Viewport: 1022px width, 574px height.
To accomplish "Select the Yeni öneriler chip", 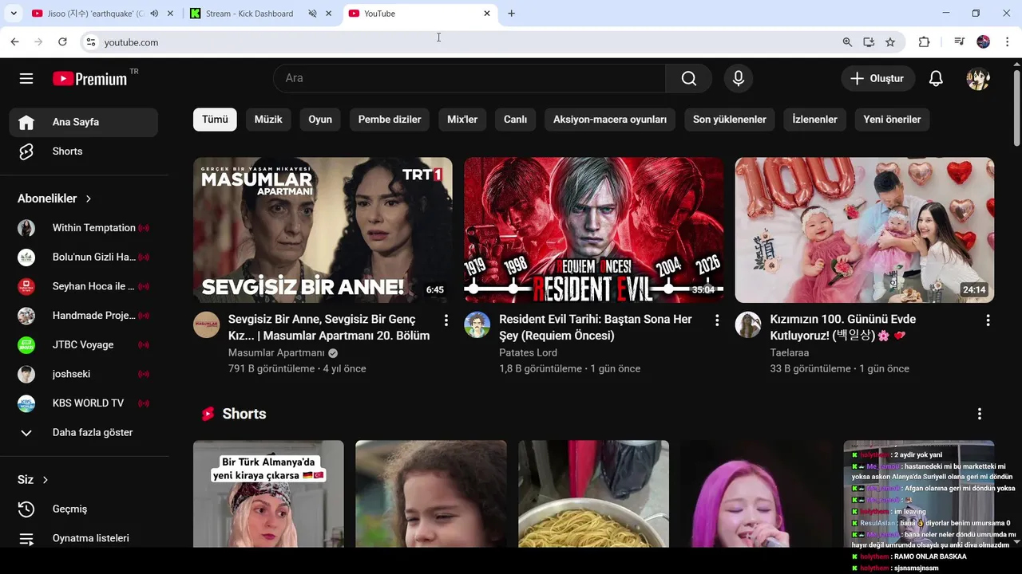I will pos(892,120).
